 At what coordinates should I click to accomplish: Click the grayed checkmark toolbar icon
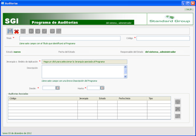(44, 31)
